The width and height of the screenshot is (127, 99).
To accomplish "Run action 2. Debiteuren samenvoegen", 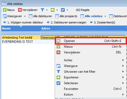I will 67,22.
